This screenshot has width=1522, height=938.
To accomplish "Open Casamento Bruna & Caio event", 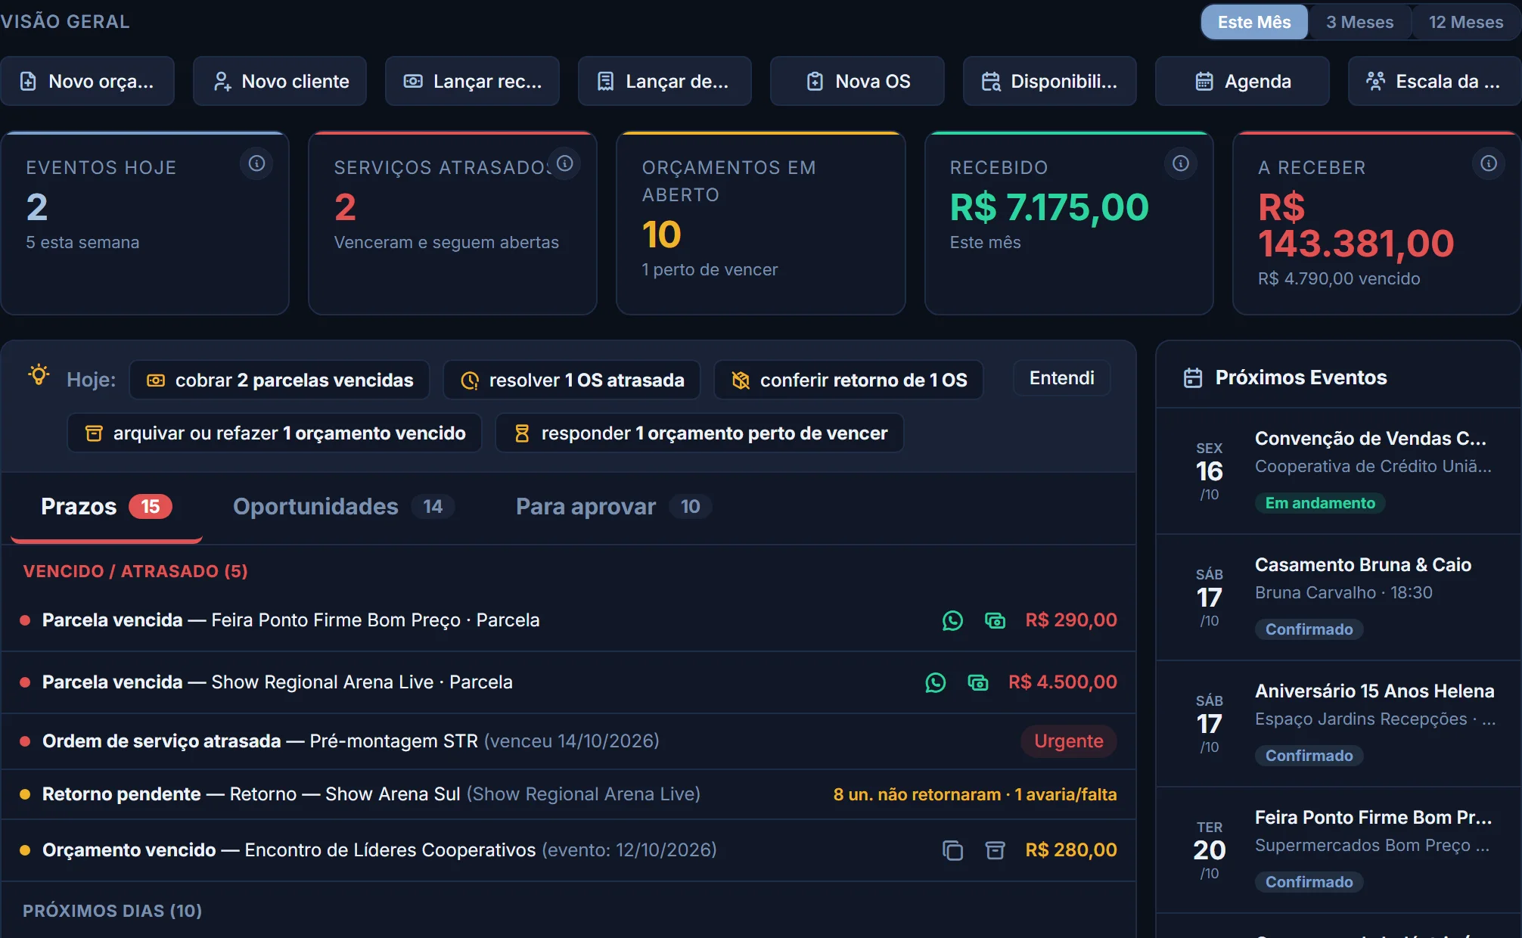I will [1339, 597].
